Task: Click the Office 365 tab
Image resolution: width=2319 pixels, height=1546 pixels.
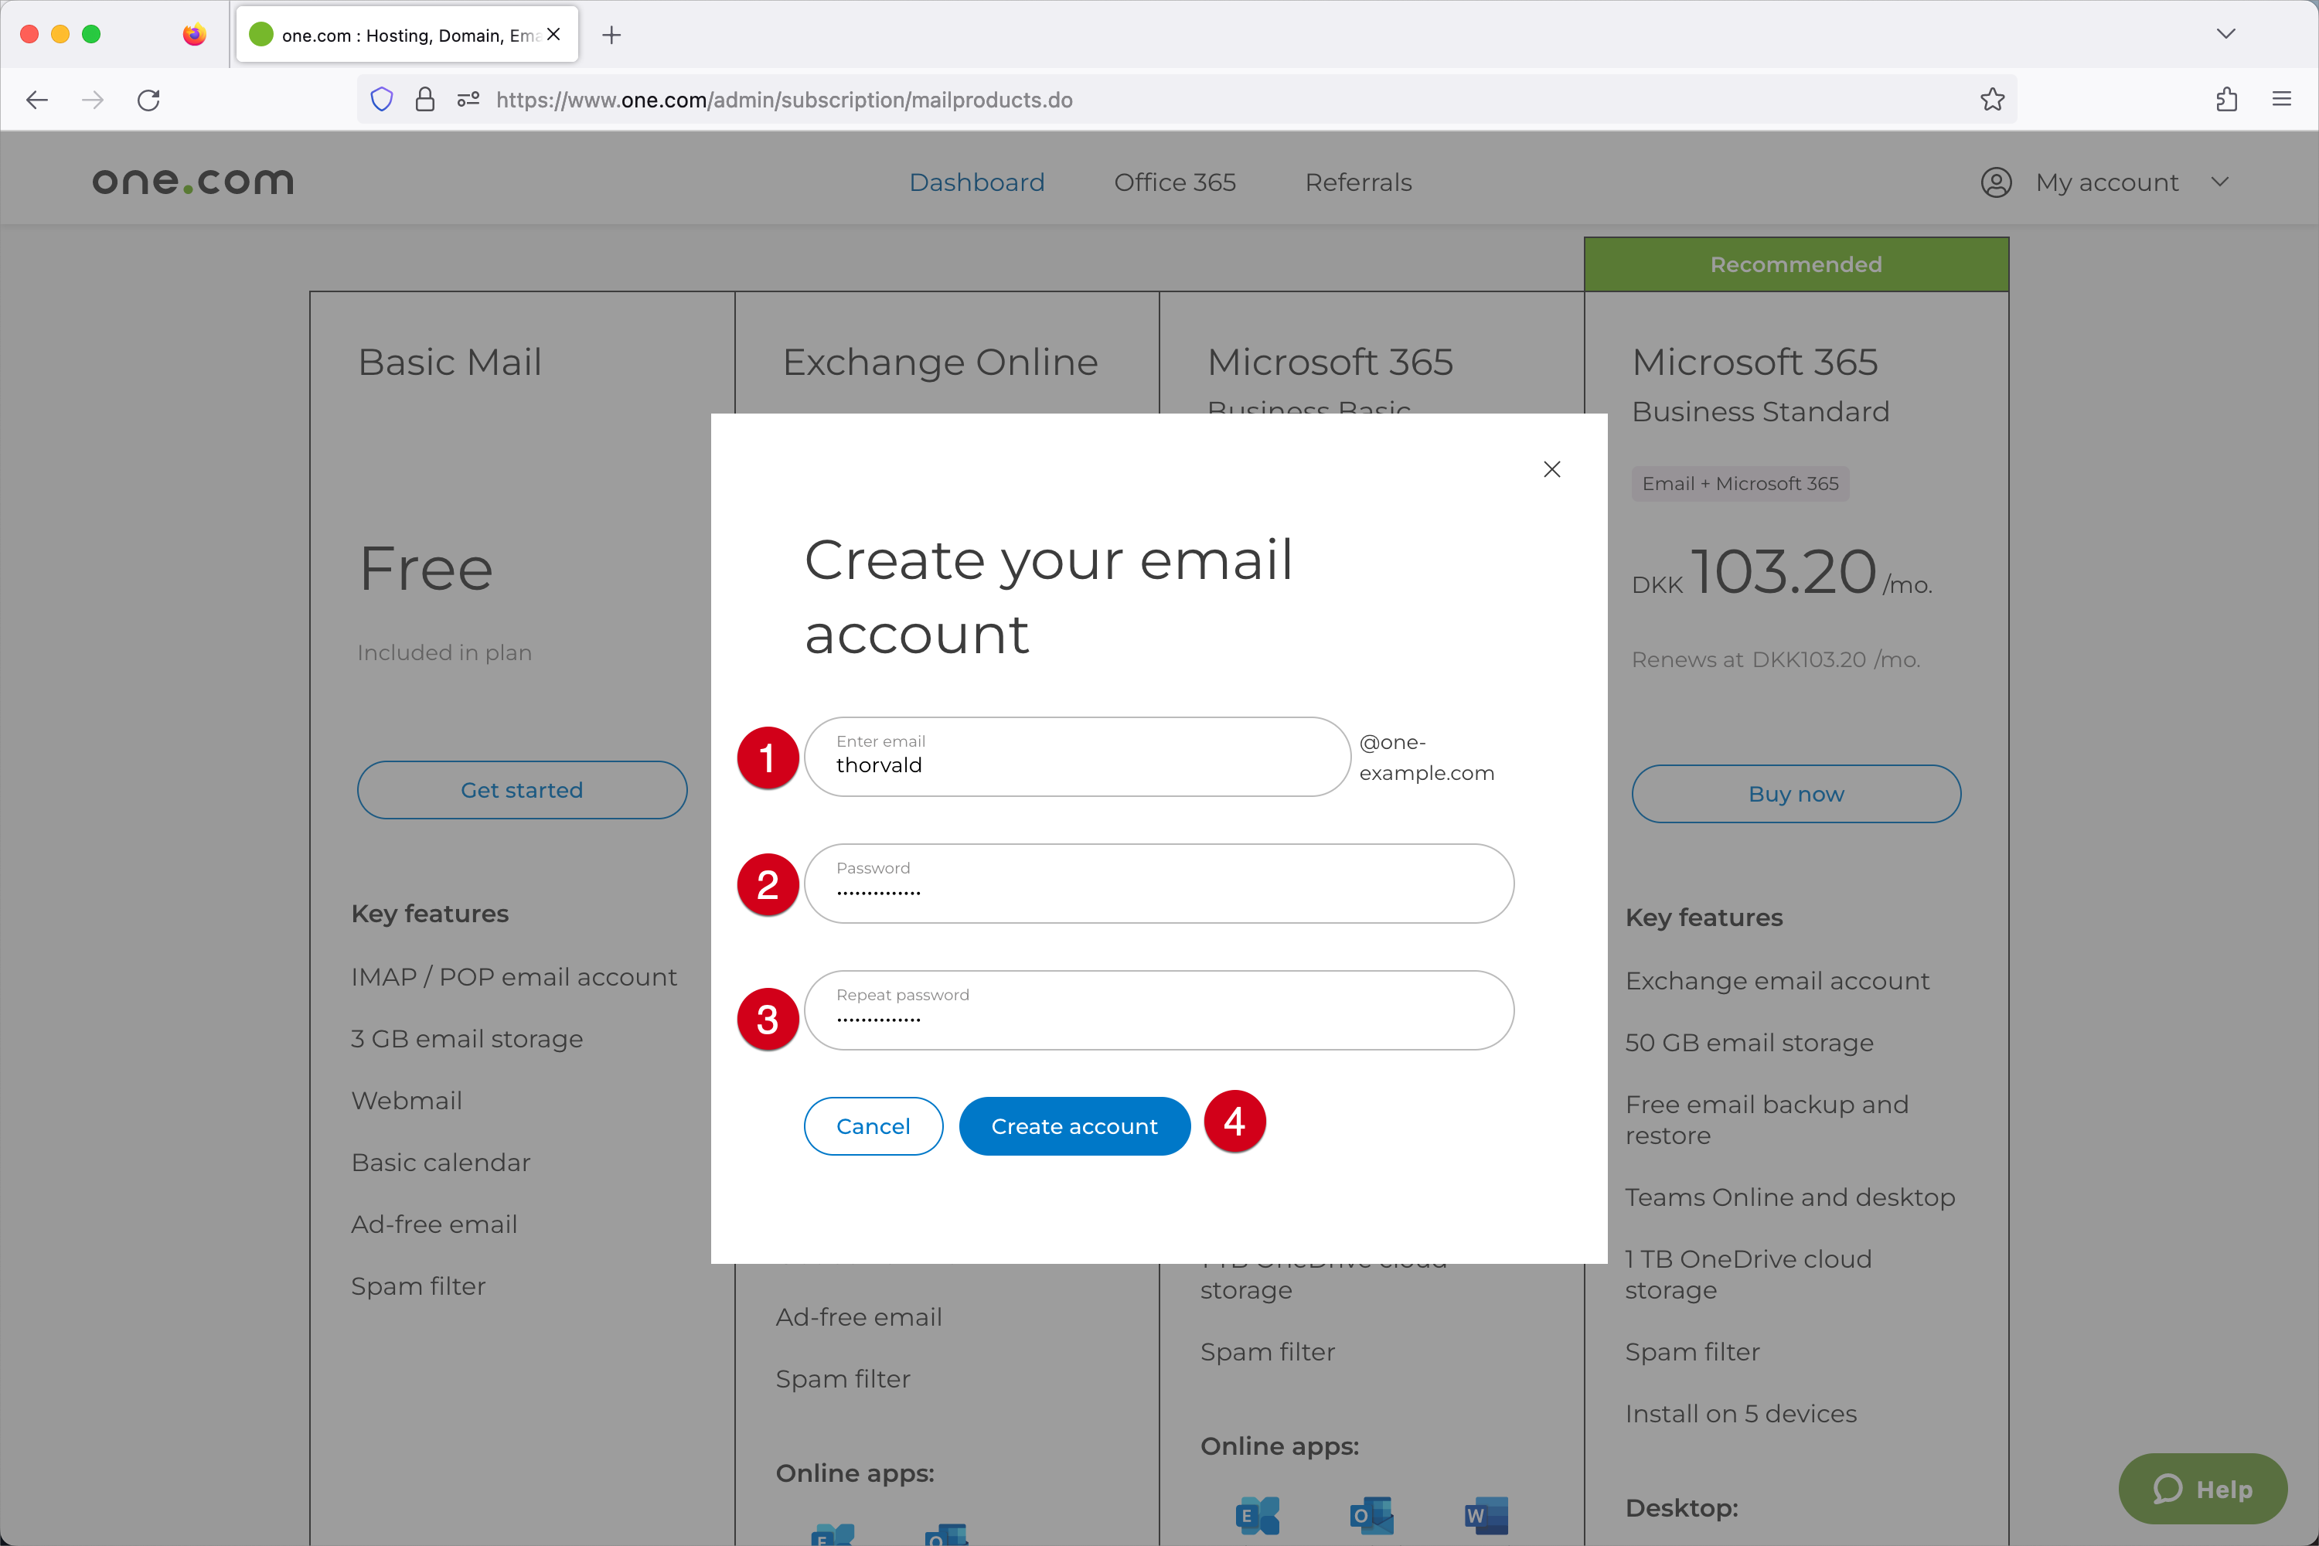Action: coord(1173,181)
